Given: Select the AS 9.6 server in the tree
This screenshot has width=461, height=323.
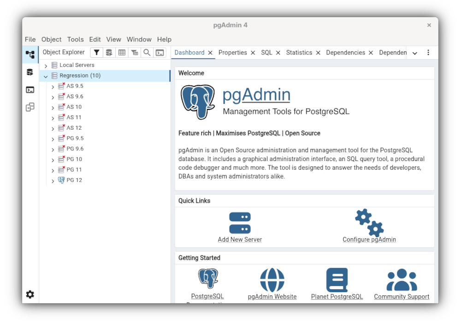Looking at the screenshot, I should coord(75,96).
